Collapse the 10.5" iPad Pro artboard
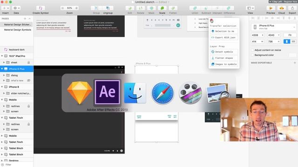 tap(2, 56)
